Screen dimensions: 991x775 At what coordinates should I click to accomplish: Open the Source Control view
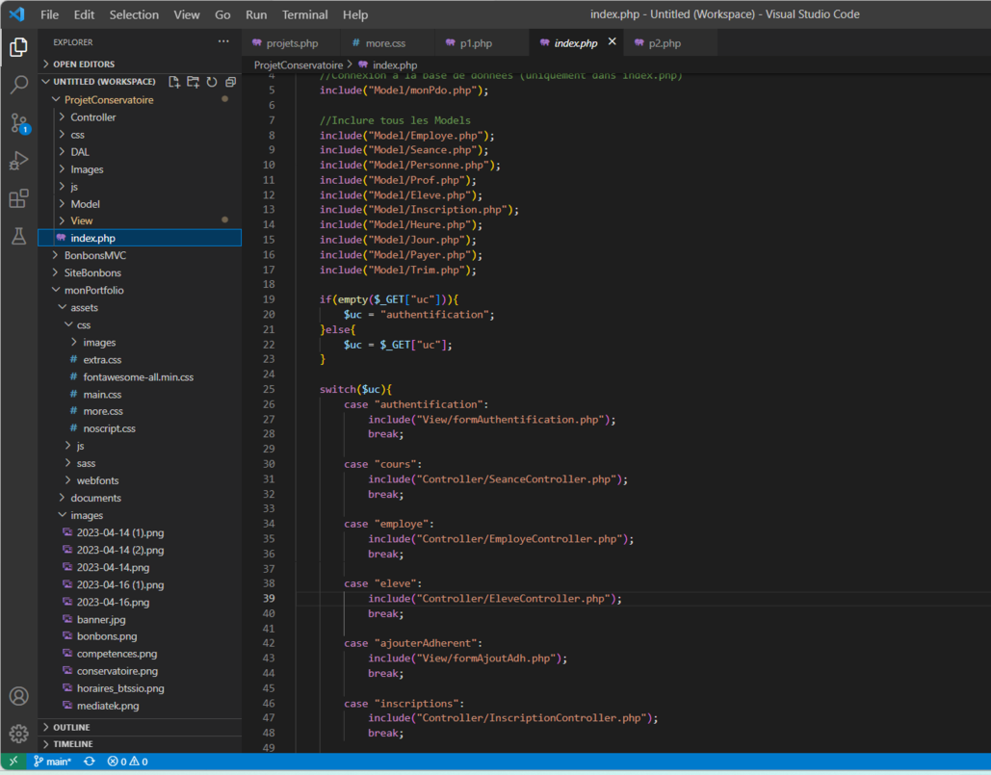point(18,122)
